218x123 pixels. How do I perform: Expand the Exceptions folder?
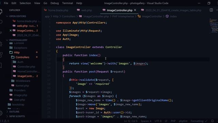(x=20, y=48)
